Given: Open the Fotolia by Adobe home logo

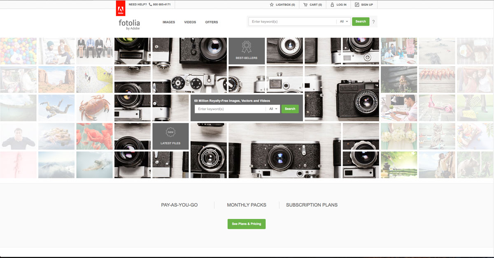Looking at the screenshot, I should point(129,25).
